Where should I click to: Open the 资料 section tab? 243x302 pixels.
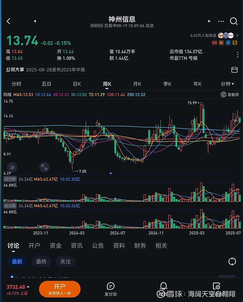(119, 245)
